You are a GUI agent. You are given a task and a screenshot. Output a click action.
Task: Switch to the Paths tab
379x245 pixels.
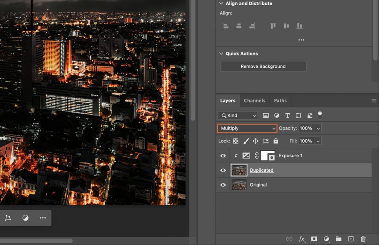[280, 100]
